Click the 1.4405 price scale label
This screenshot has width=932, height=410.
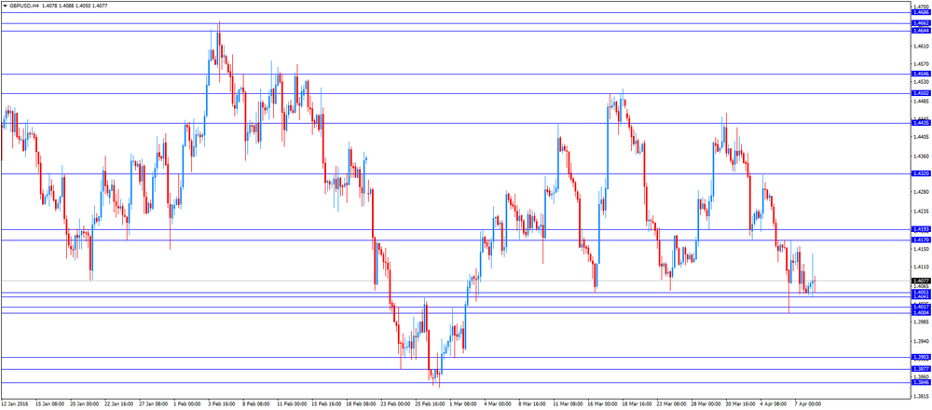coord(920,136)
